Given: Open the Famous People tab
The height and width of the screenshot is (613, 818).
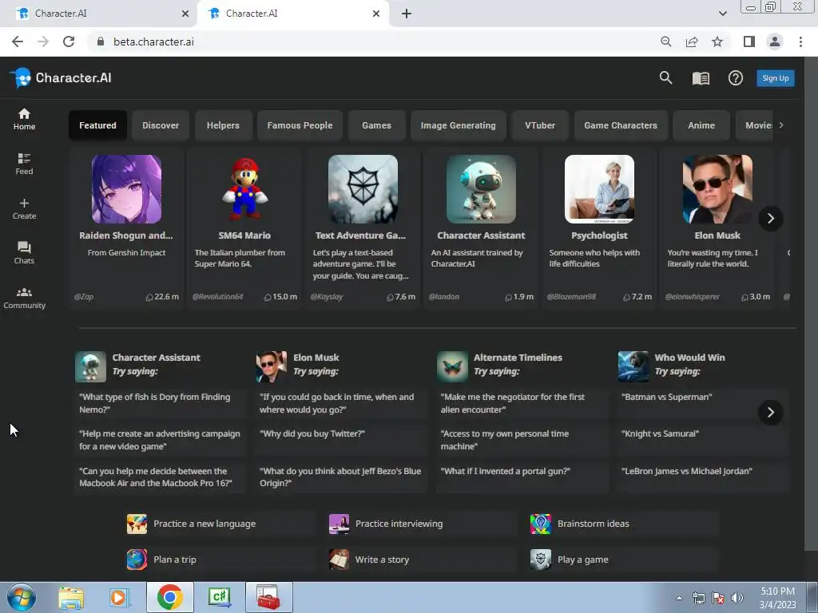Looking at the screenshot, I should [300, 125].
